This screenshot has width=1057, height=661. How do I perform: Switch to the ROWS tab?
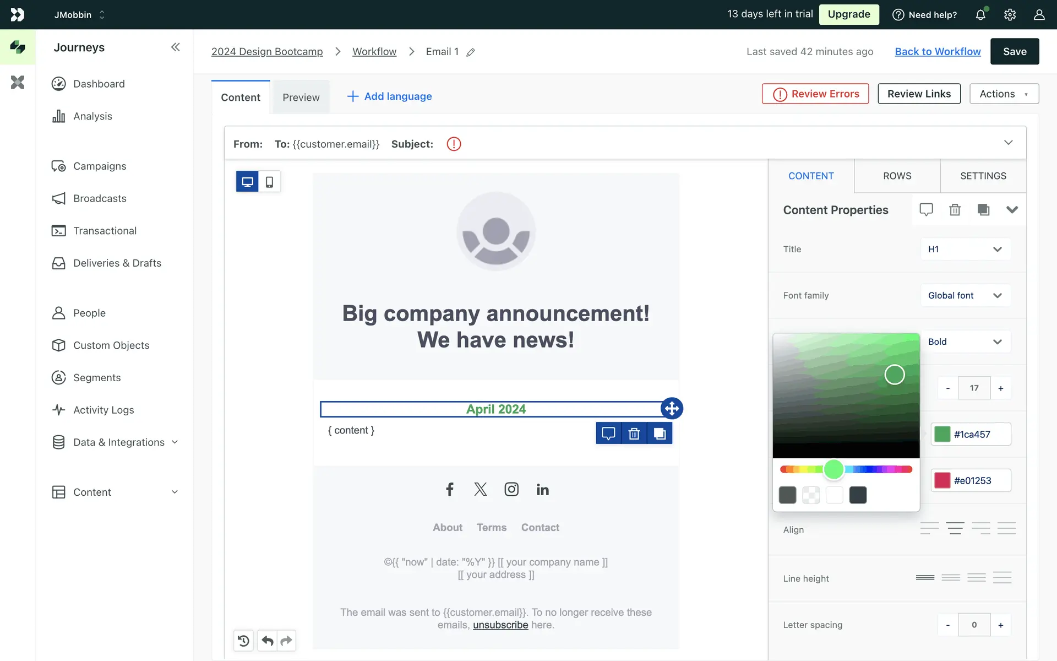(897, 176)
